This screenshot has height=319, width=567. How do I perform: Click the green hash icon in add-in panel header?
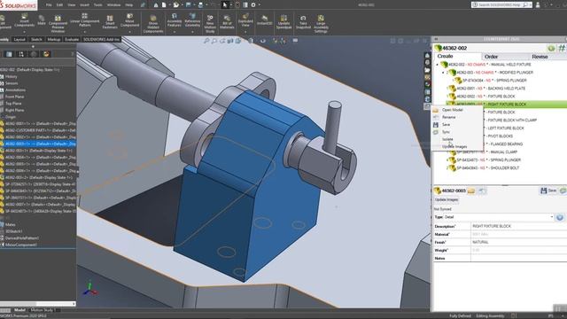[562, 48]
